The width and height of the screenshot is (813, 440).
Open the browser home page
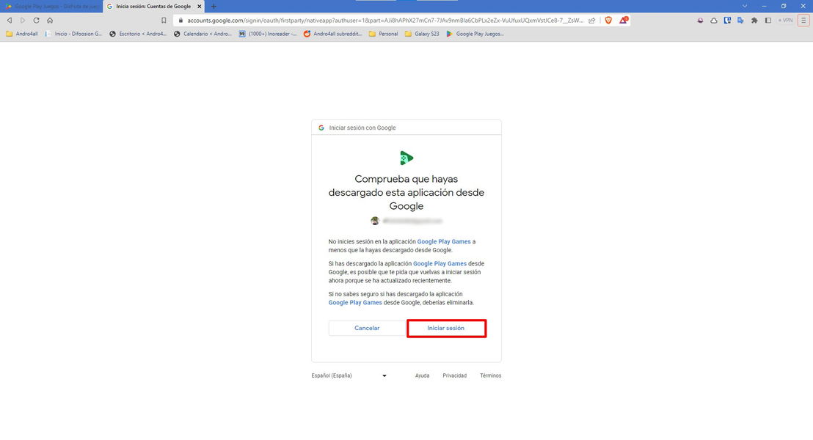click(50, 21)
